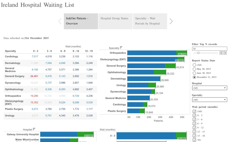Image resolution: width=231 pixels, height=142 pixels.
Task: Uncheck the 18+ wait period
Action: tap(194, 140)
